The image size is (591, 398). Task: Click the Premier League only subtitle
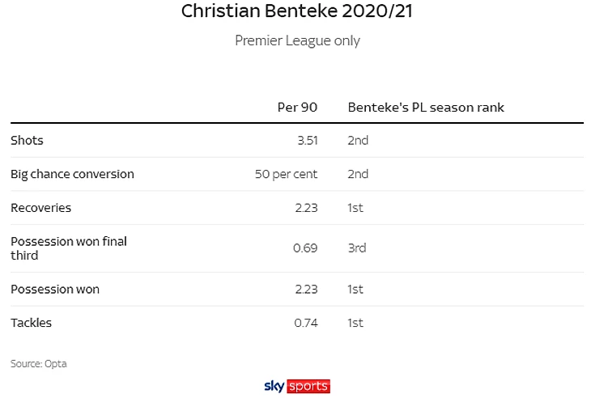(x=297, y=40)
